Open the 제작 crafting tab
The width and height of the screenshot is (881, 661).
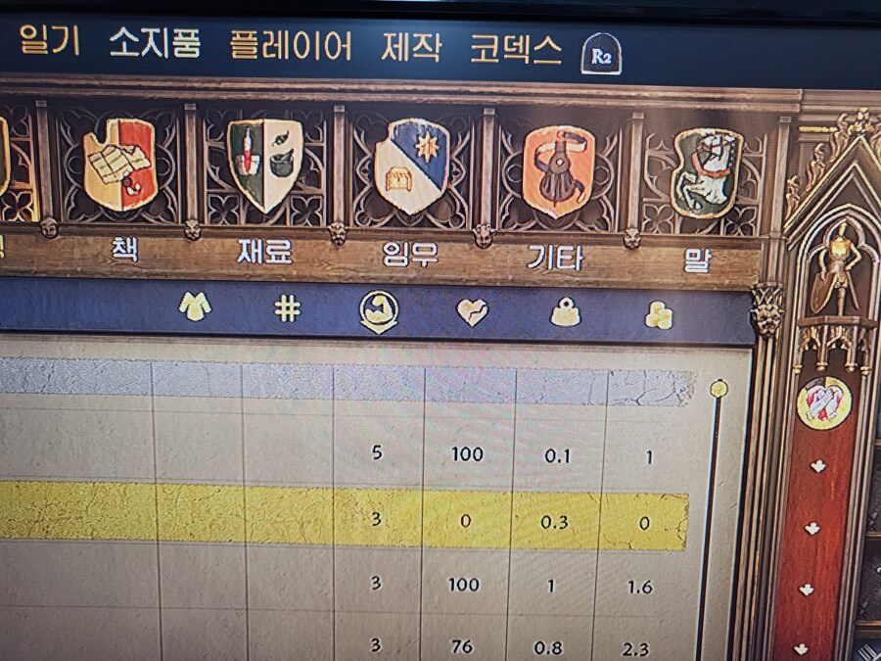click(x=411, y=47)
